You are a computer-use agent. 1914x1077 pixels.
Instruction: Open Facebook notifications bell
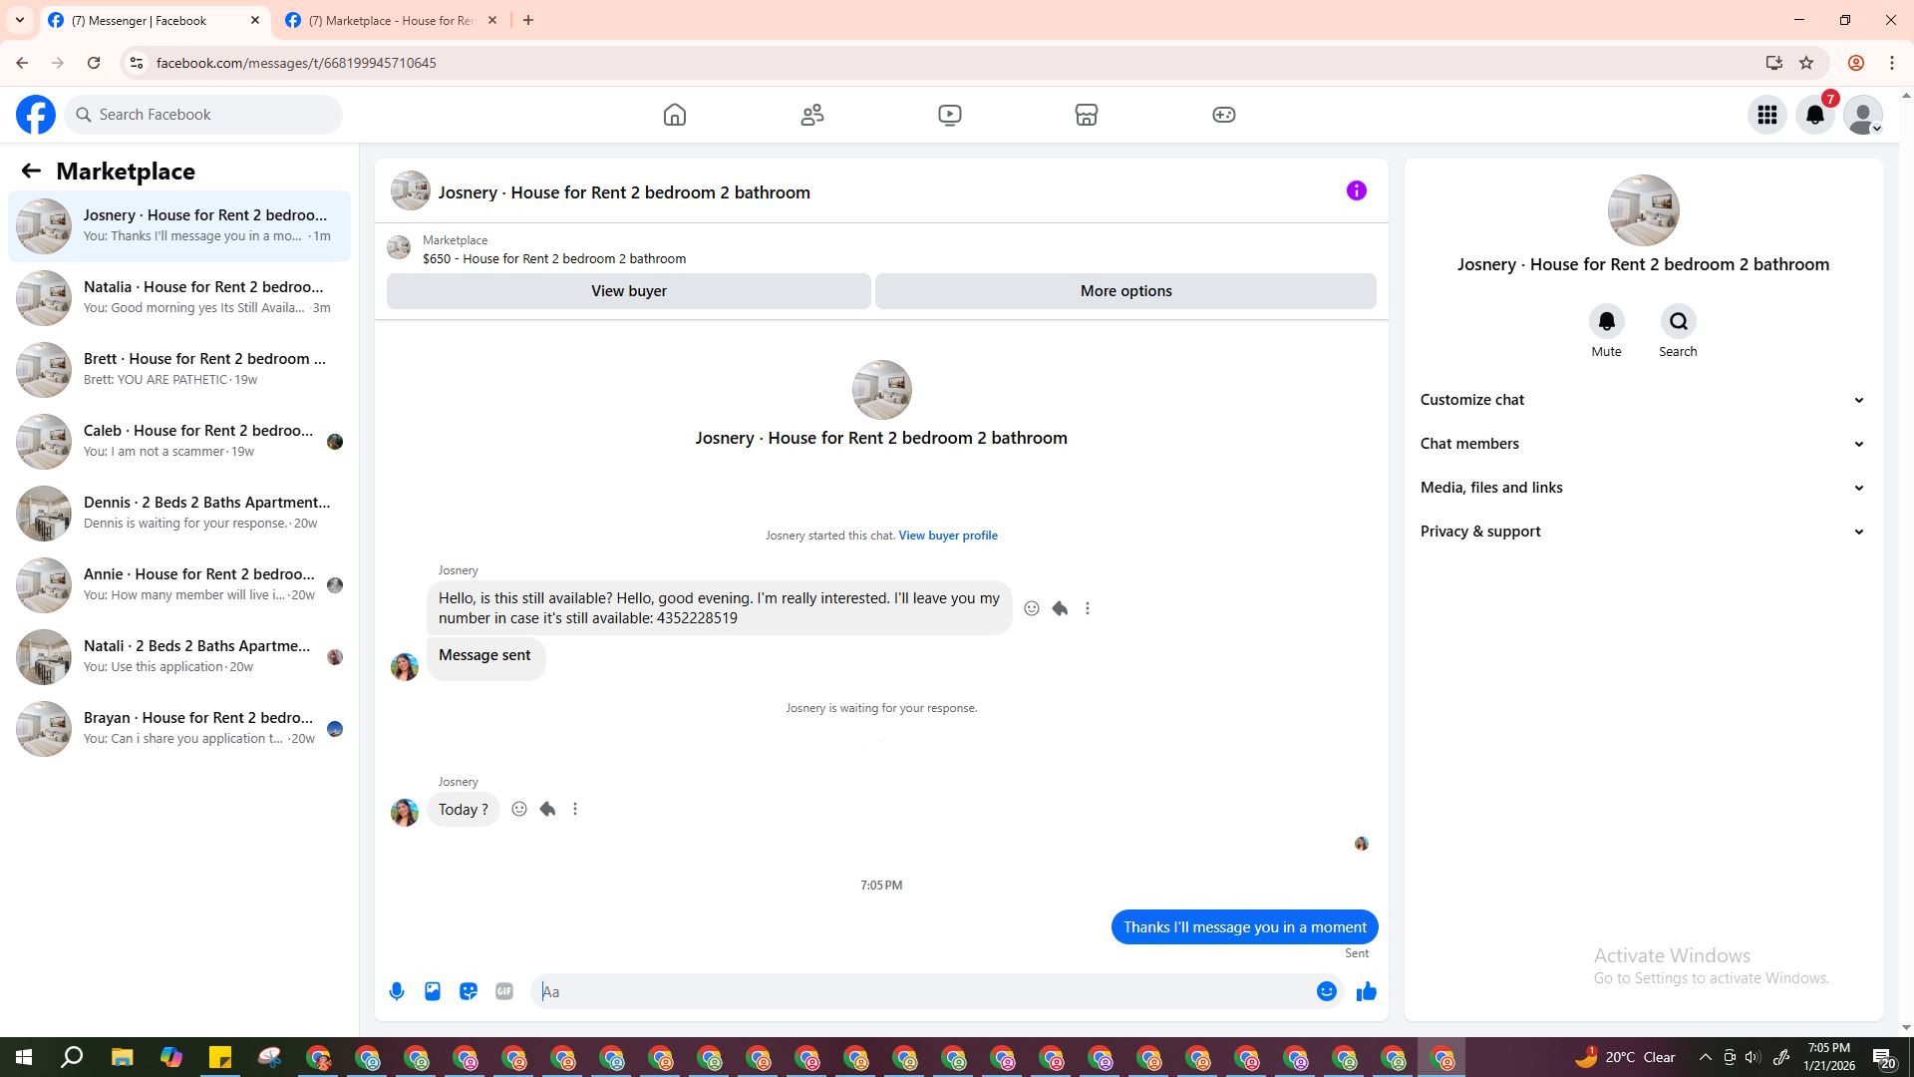[1815, 115]
